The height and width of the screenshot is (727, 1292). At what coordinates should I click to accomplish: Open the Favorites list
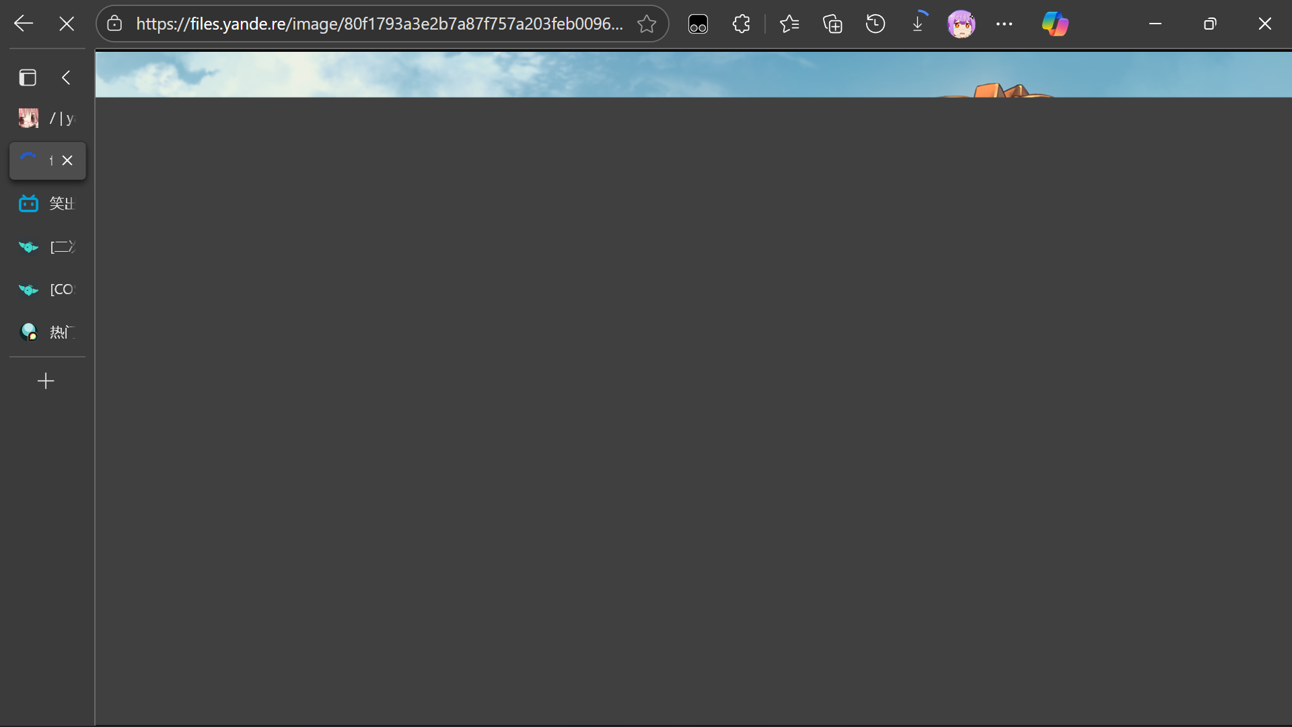pos(789,24)
